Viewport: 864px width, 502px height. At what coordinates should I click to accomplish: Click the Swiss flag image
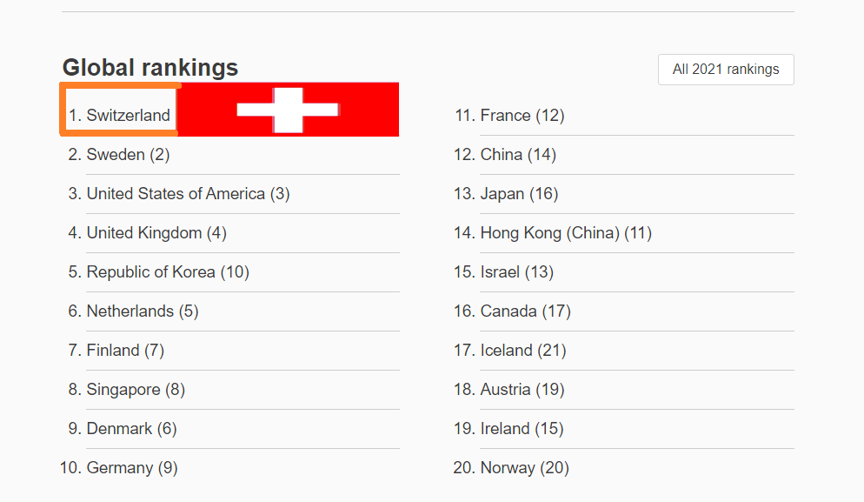point(288,110)
